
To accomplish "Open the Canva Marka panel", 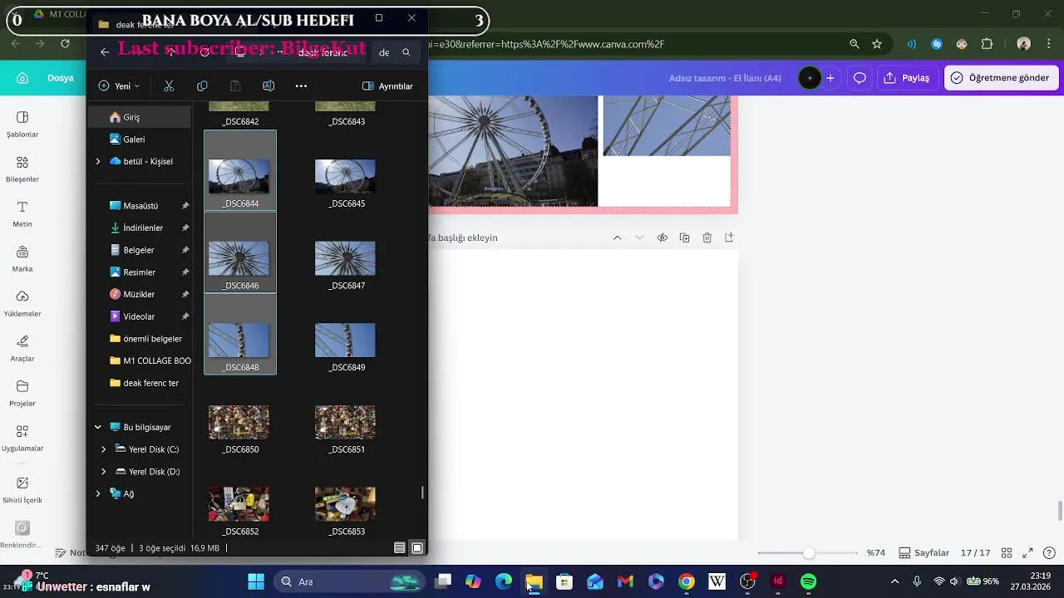I will click(x=22, y=258).
